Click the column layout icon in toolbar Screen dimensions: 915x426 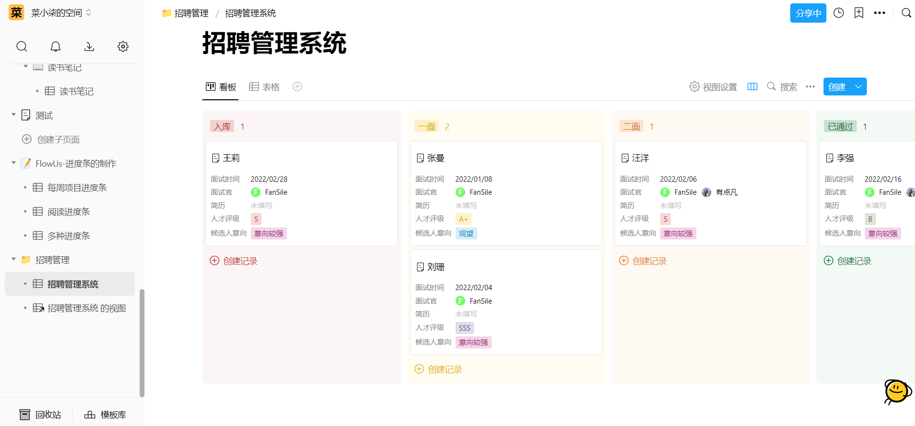752,87
